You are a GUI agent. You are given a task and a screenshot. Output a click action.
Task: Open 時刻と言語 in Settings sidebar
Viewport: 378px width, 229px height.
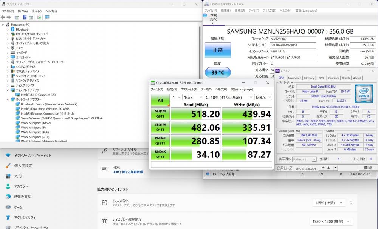18,197
